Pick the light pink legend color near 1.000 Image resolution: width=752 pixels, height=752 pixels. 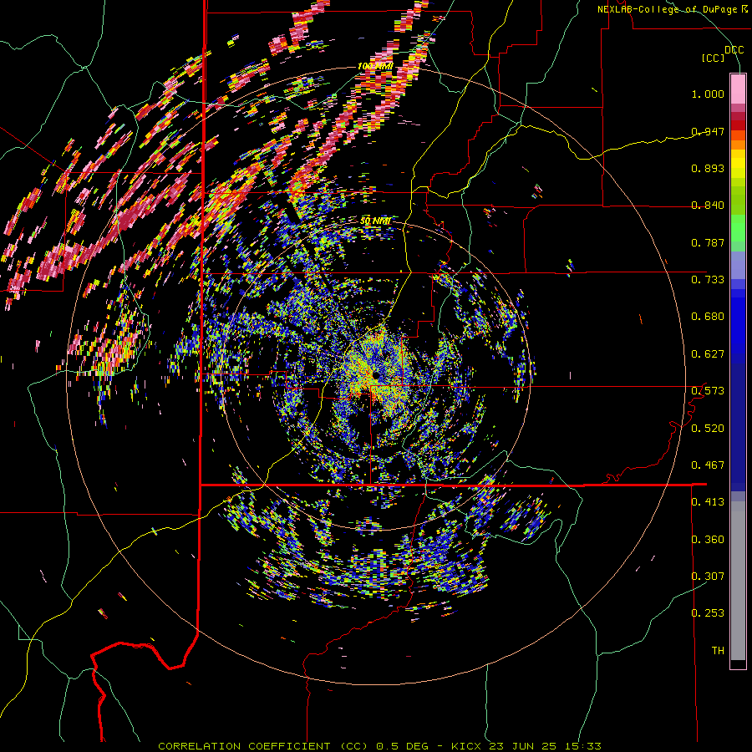(x=738, y=90)
